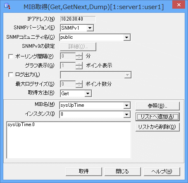Click the IPアドレス field showing 10.20.30.40
The image size is (188, 183).
[78, 19]
